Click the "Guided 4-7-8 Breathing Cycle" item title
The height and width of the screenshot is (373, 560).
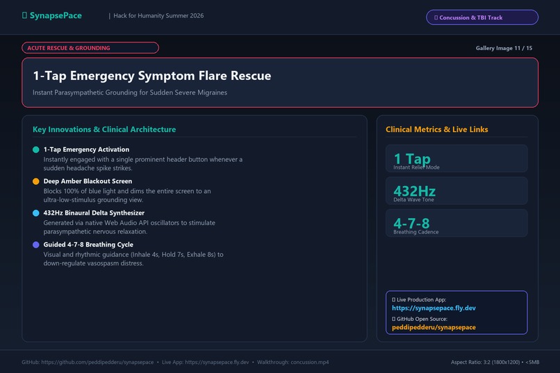(88, 245)
